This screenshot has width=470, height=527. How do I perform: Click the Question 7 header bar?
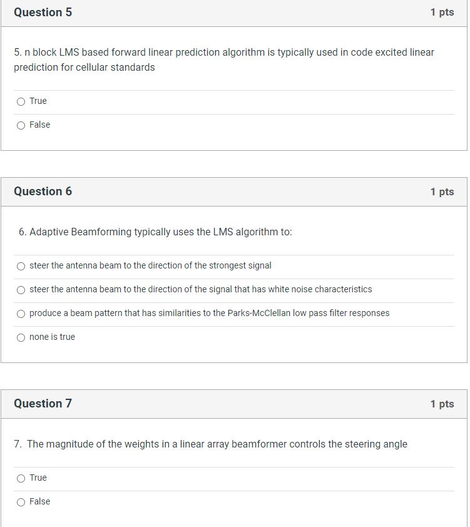(235, 404)
